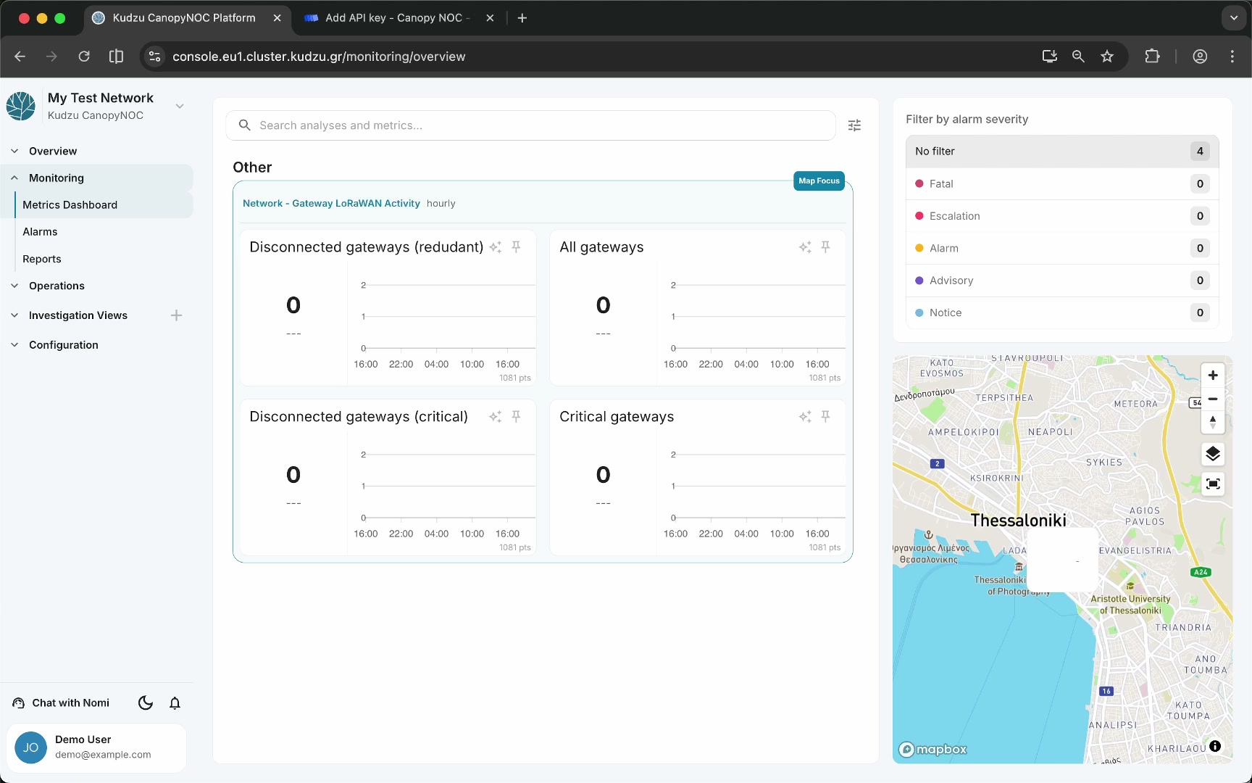Open Chat with Nomi
The height and width of the screenshot is (783, 1252).
click(62, 703)
